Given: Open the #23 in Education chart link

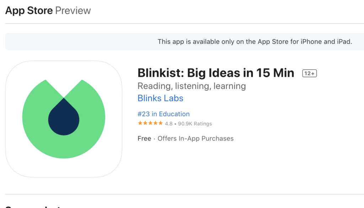Looking at the screenshot, I should pos(164,114).
